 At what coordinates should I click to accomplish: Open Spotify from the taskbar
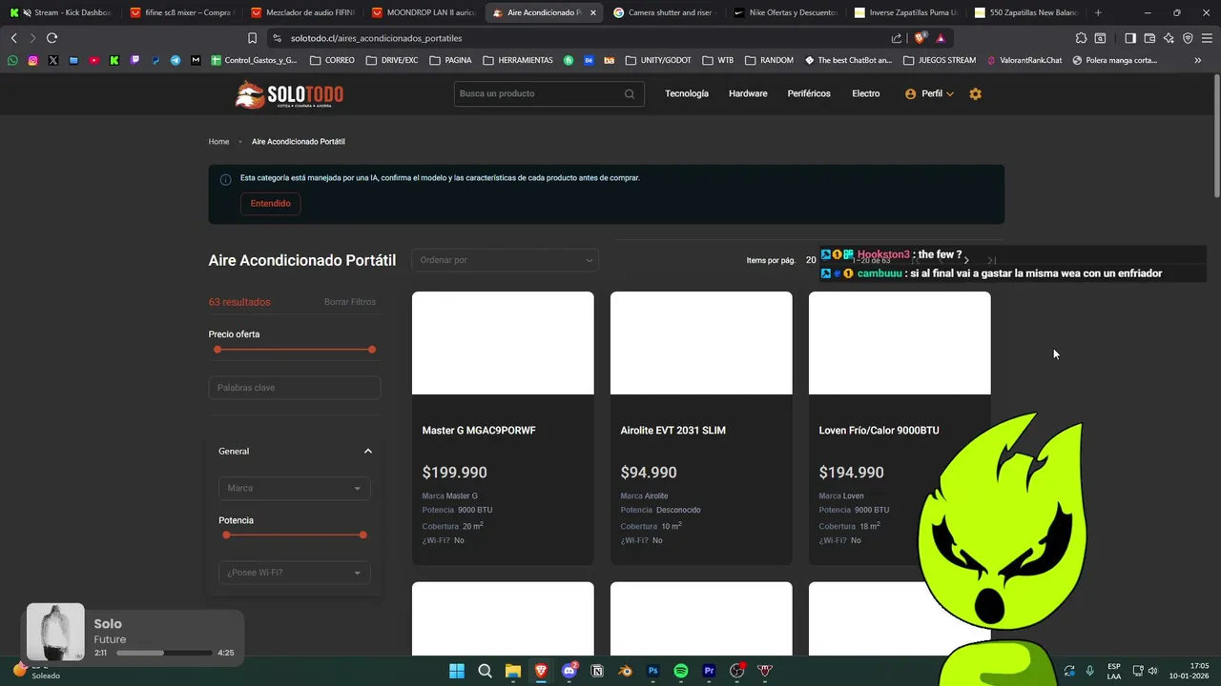coord(681,671)
